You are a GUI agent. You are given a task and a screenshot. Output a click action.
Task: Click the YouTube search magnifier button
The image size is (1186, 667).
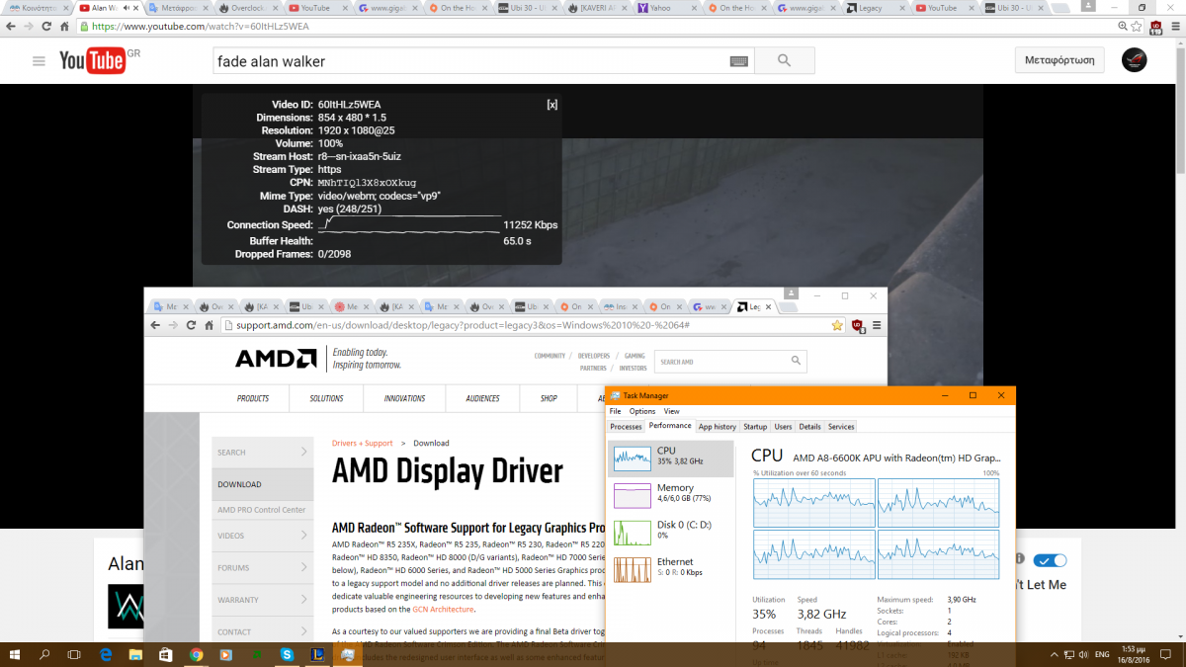[x=784, y=61]
